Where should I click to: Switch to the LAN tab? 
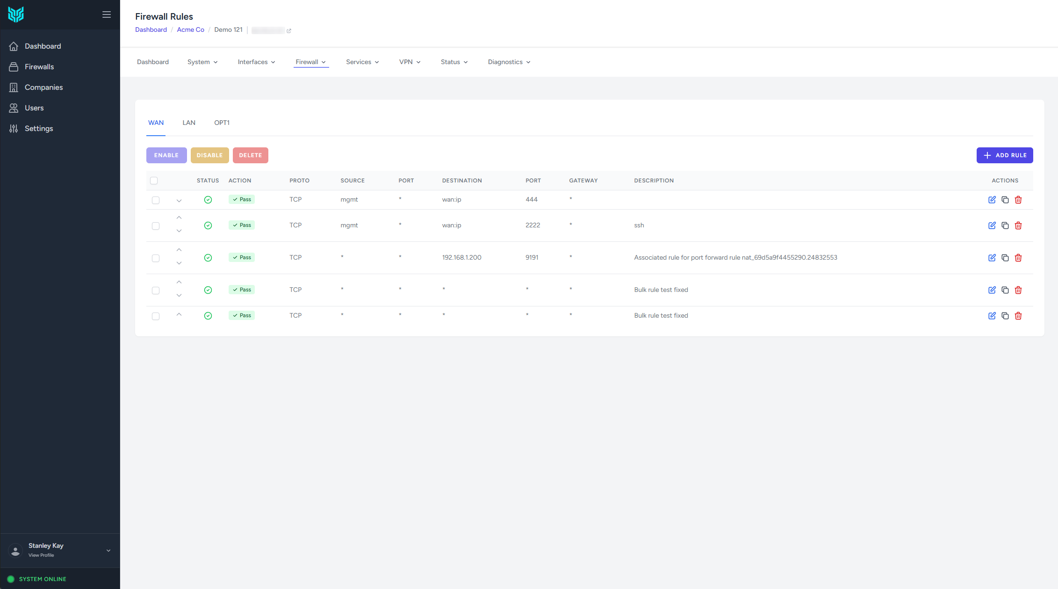tap(189, 123)
